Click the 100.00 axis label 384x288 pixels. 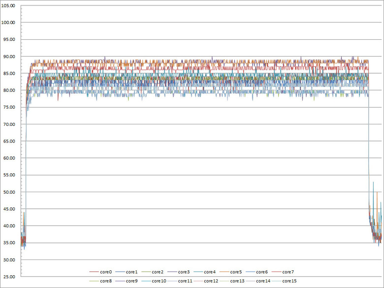coord(8,23)
